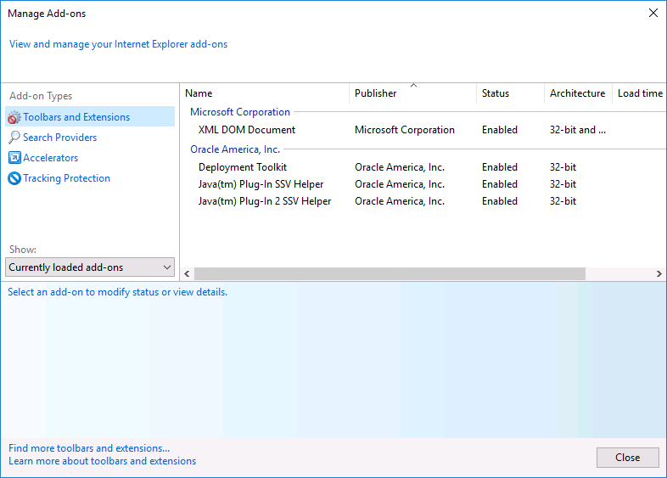
Task: Click Search Providers label
Action: (x=60, y=138)
